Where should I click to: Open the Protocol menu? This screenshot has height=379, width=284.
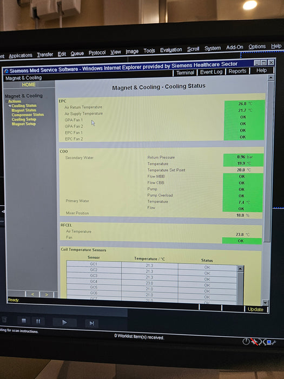[x=97, y=53]
